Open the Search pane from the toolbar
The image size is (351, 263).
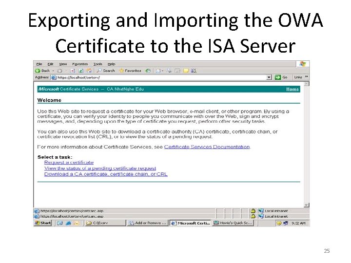pyautogui.click(x=106, y=71)
